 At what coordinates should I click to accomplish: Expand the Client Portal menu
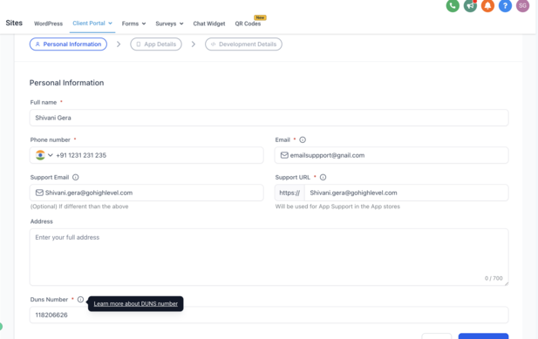pos(92,24)
